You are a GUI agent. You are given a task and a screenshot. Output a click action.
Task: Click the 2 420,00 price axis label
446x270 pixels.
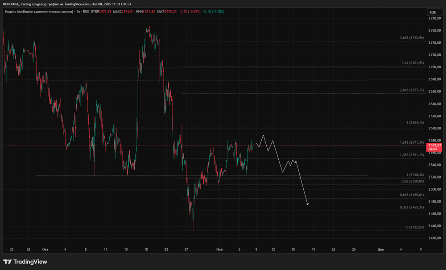coord(434,238)
